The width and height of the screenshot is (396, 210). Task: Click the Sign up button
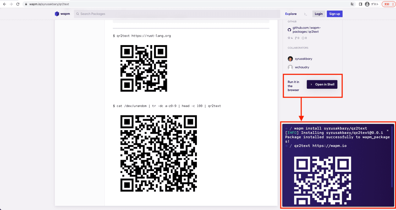click(x=335, y=14)
